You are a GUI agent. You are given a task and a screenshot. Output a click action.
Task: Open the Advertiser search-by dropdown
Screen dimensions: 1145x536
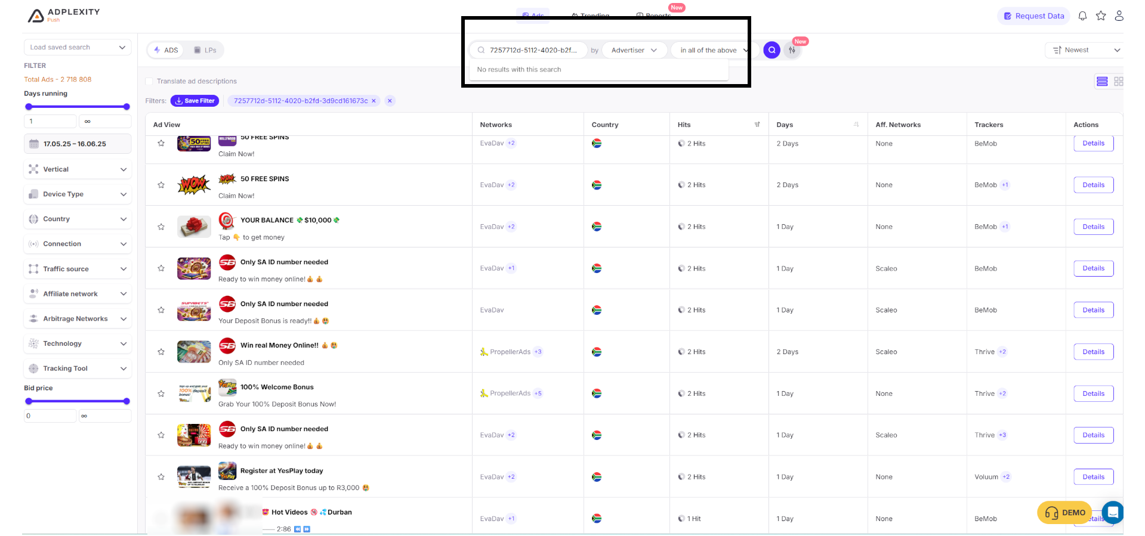click(634, 50)
